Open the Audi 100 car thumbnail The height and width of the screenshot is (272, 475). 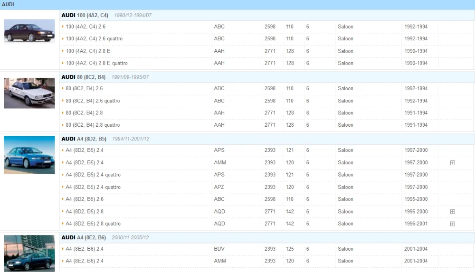[29, 31]
